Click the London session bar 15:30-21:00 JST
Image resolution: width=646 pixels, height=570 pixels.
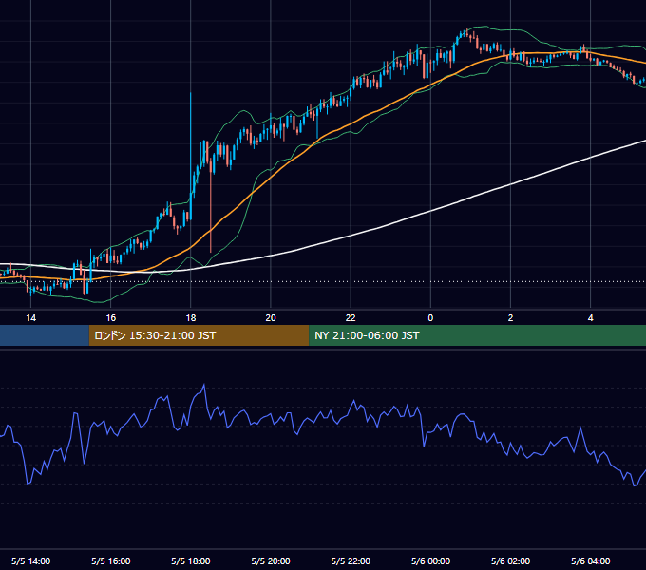pyautogui.click(x=199, y=335)
